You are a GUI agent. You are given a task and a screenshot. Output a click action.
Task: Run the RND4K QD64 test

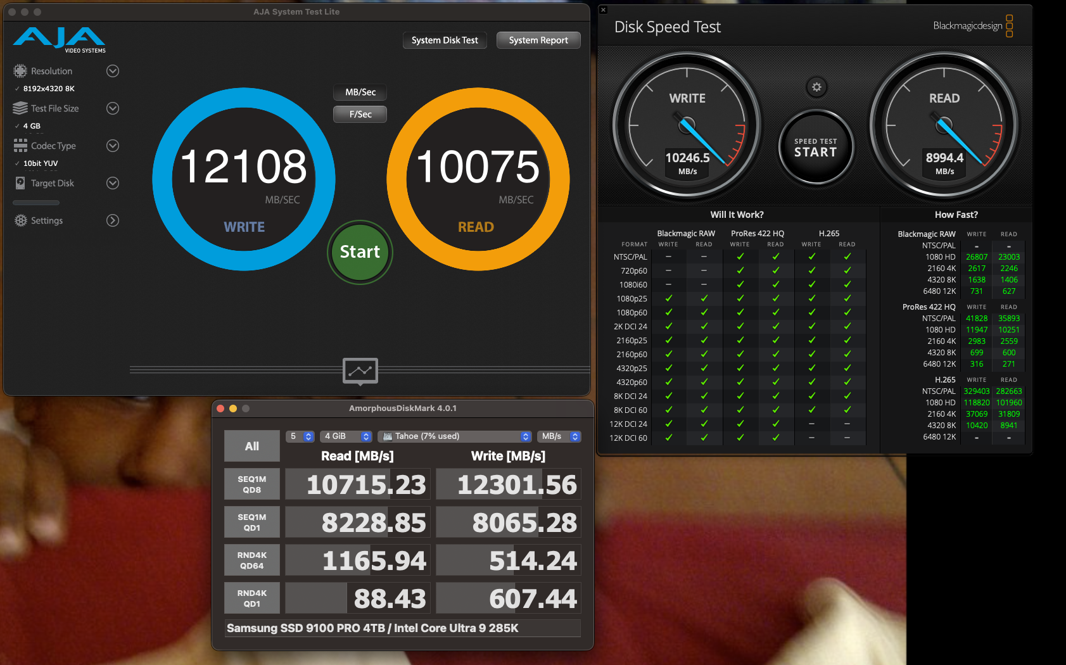point(252,560)
